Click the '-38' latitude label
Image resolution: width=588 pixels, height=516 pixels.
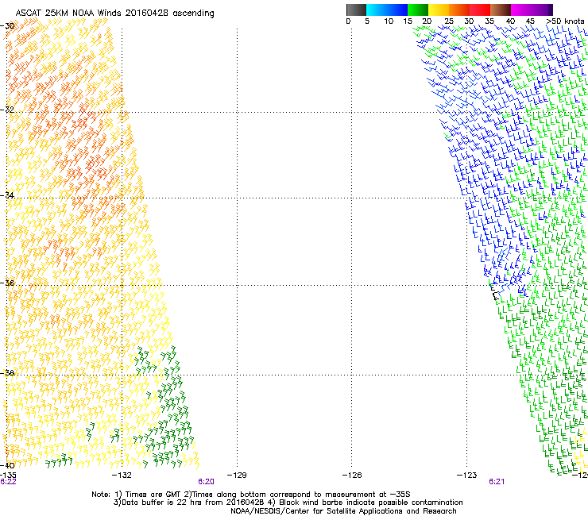click(x=7, y=373)
